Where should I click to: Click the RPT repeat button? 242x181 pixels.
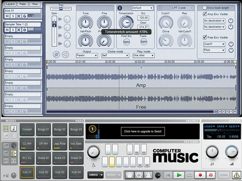point(6,161)
